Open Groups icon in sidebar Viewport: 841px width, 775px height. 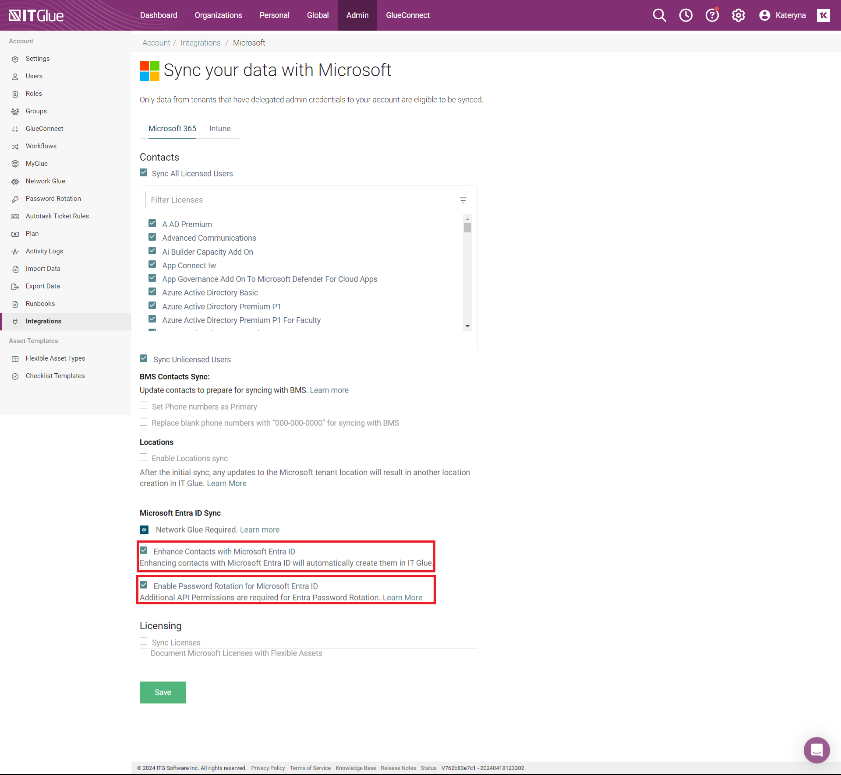coord(15,112)
